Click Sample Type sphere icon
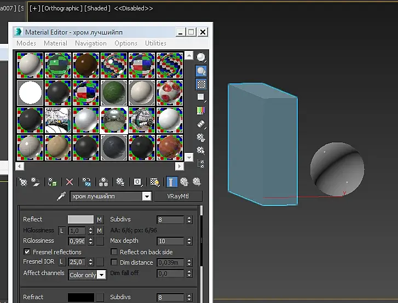 point(201,57)
